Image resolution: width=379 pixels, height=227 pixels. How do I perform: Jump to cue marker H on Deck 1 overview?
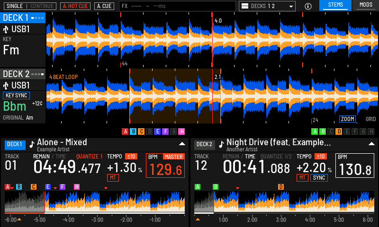coord(77,187)
